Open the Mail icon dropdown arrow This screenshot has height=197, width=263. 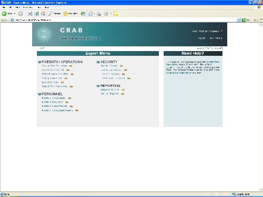[x=94, y=13]
